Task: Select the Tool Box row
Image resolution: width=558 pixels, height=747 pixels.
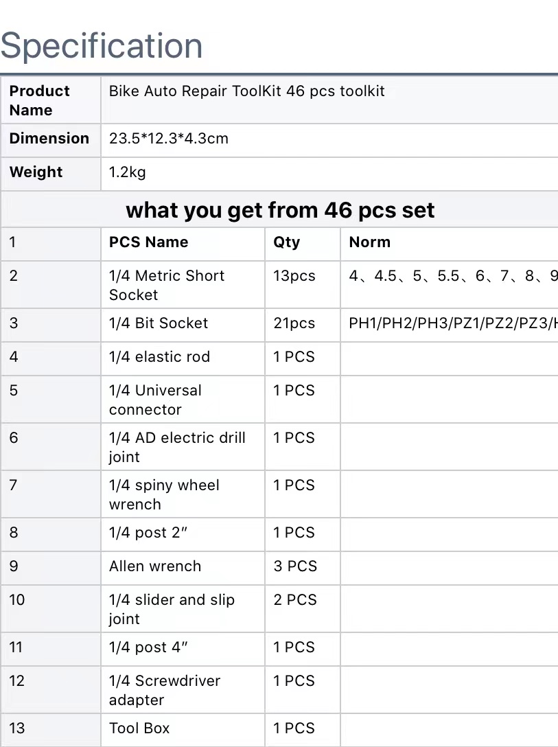Action: 279,730
